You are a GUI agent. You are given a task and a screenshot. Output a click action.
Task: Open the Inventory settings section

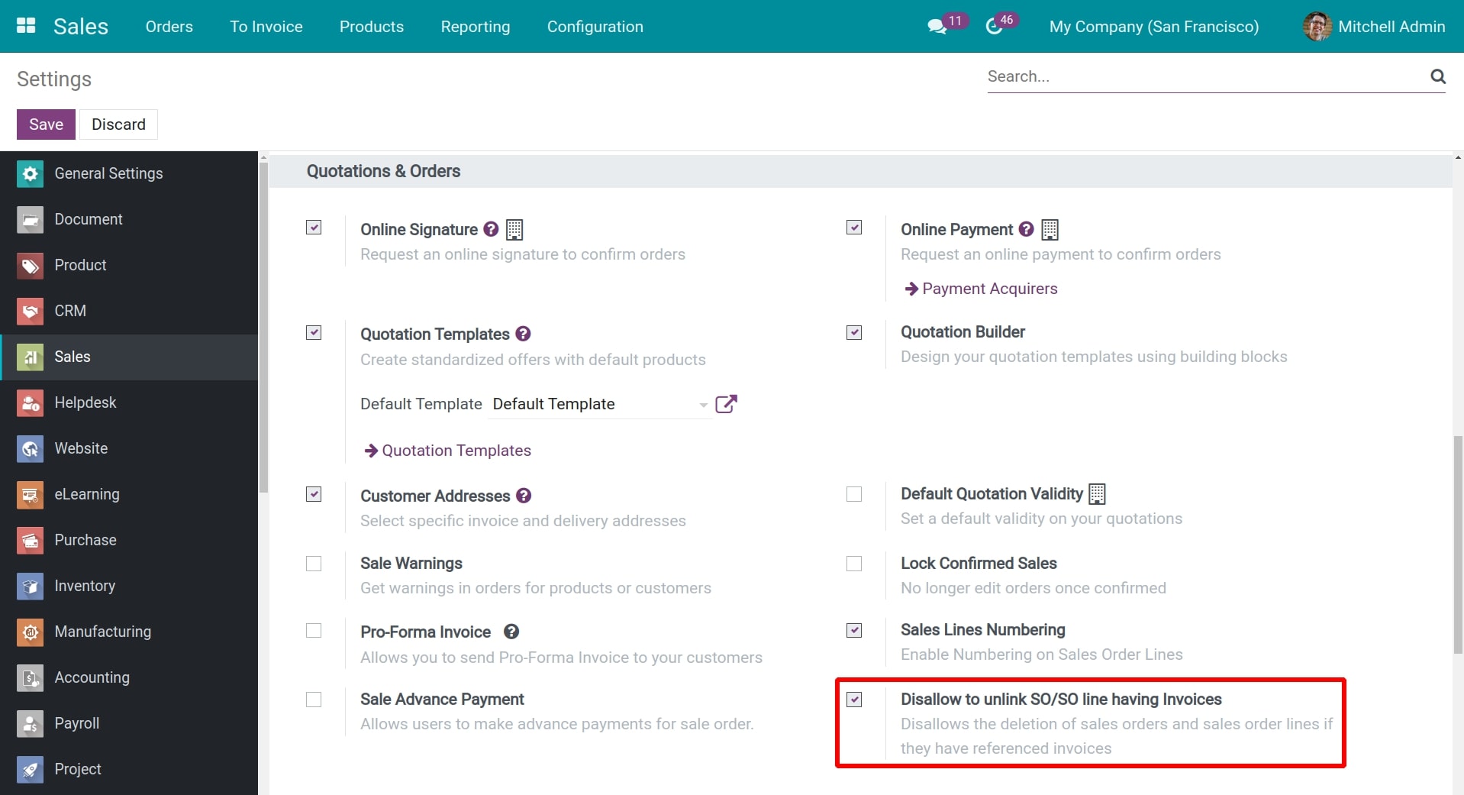[84, 587]
